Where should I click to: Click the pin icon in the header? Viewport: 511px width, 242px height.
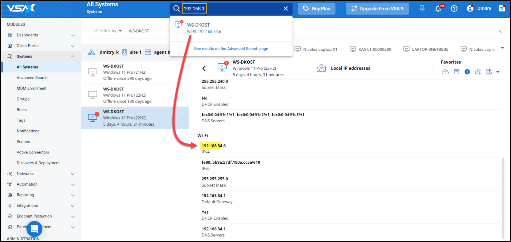point(422,9)
